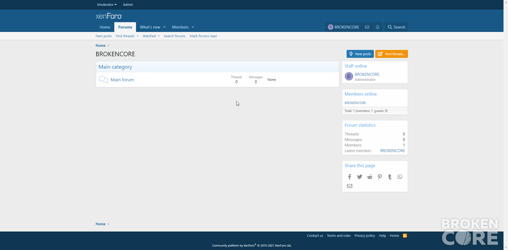Expand the Members arrow menu

click(193, 27)
